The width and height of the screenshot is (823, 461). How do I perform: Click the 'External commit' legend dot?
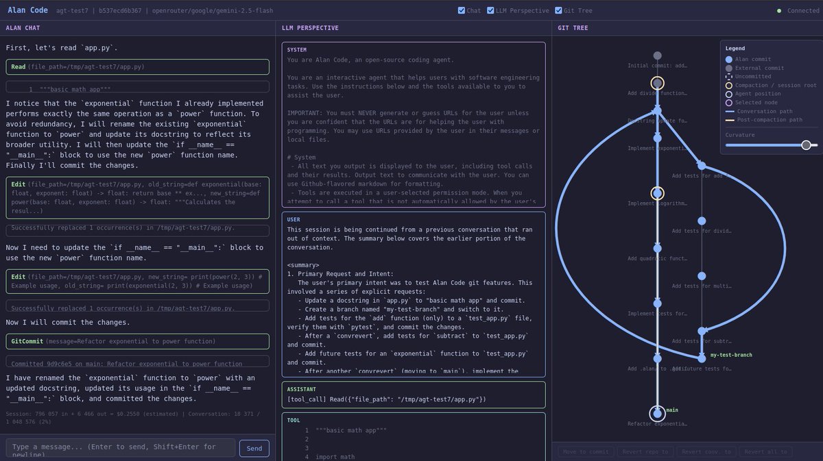pyautogui.click(x=728, y=68)
